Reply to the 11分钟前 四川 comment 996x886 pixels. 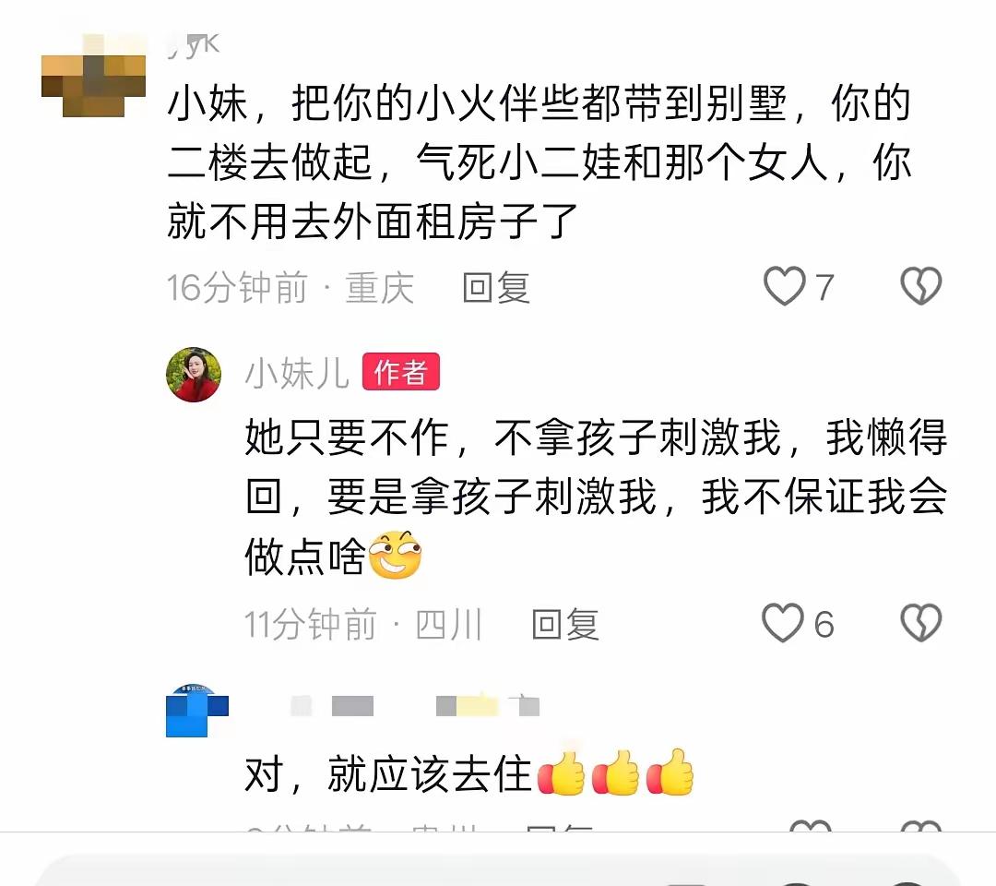565,624
